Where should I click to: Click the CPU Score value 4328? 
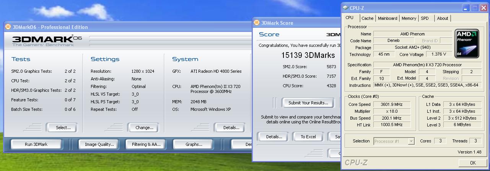point(331,86)
